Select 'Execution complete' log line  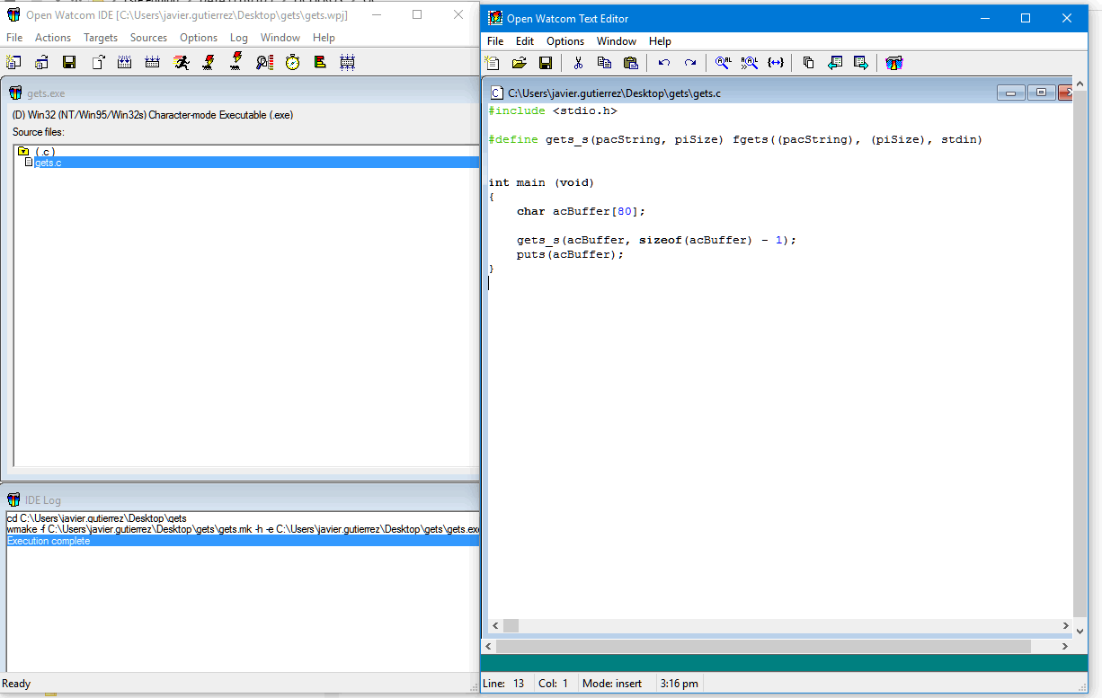click(x=243, y=541)
